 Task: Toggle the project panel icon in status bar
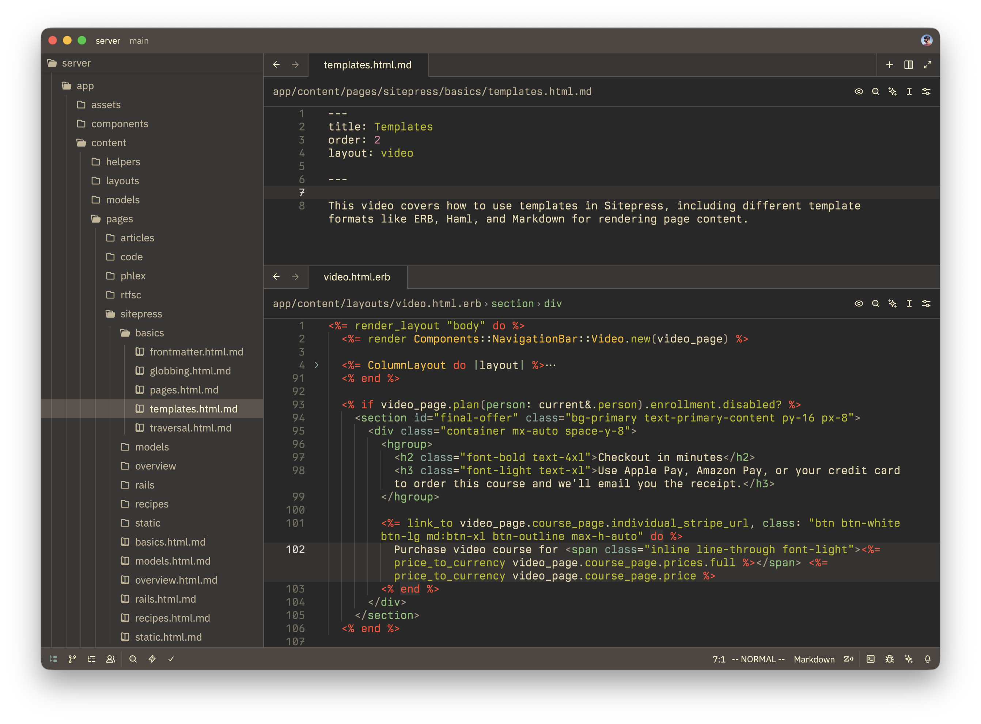53,659
